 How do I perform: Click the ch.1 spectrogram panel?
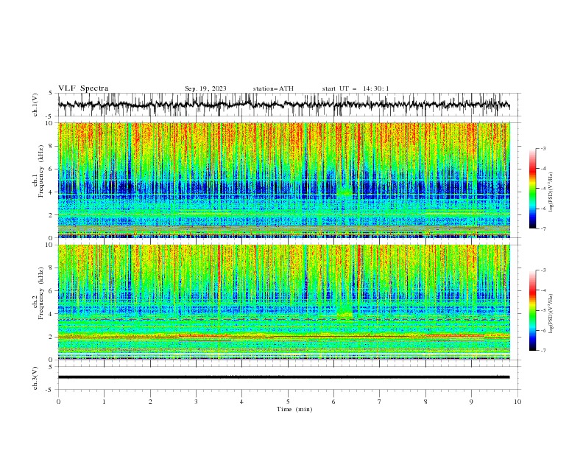[283, 180]
